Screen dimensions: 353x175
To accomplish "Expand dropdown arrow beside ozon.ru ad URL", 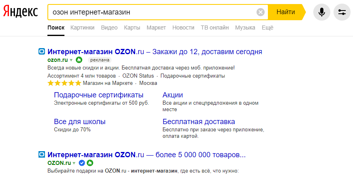I will (x=72, y=60).
